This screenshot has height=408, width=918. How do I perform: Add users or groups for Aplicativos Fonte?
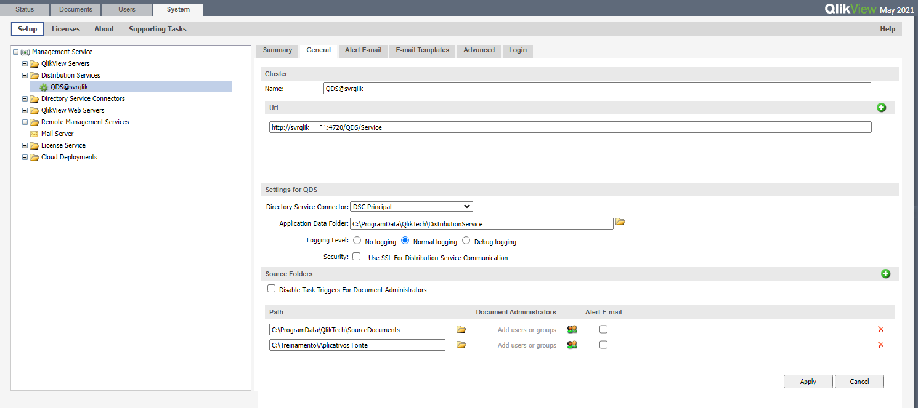pos(527,345)
